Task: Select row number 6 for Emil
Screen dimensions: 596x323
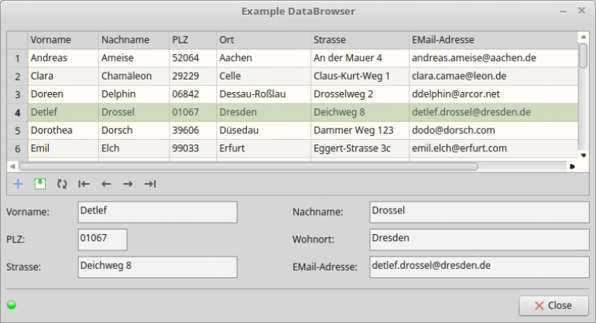Action: [x=17, y=148]
